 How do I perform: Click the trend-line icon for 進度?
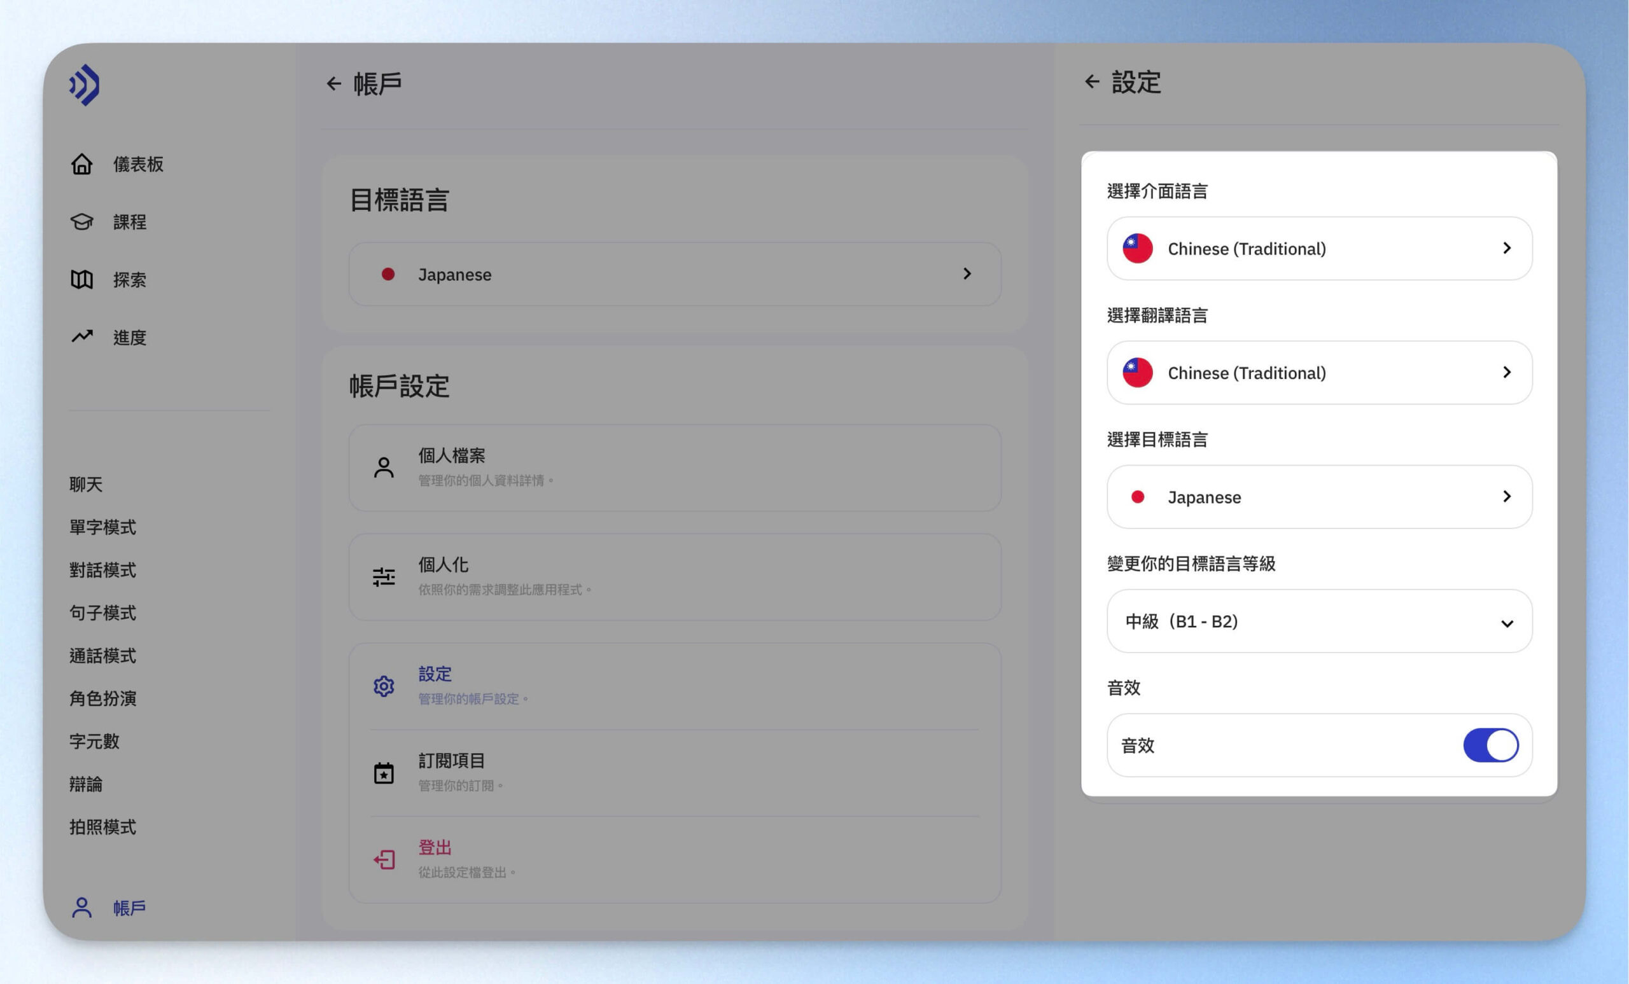click(x=82, y=336)
